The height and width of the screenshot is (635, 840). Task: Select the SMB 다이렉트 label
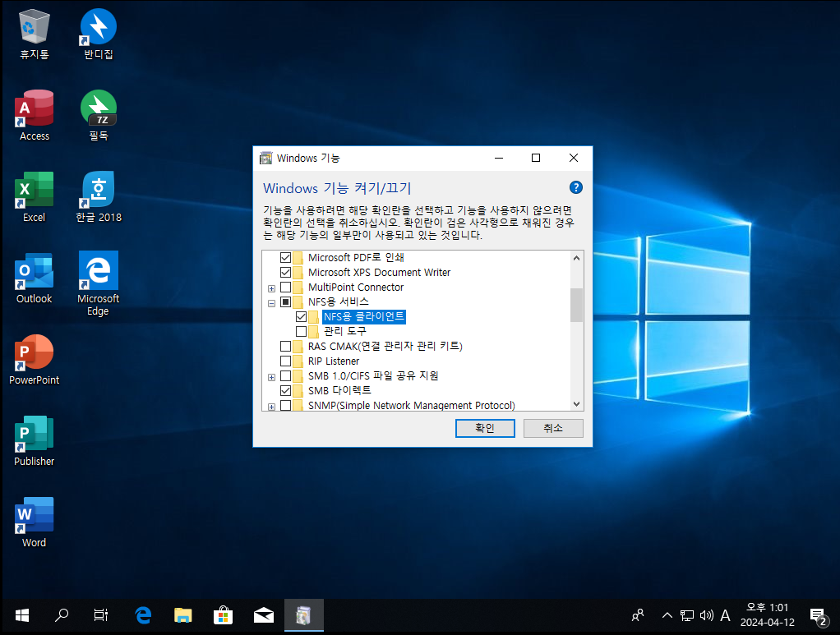(x=339, y=391)
